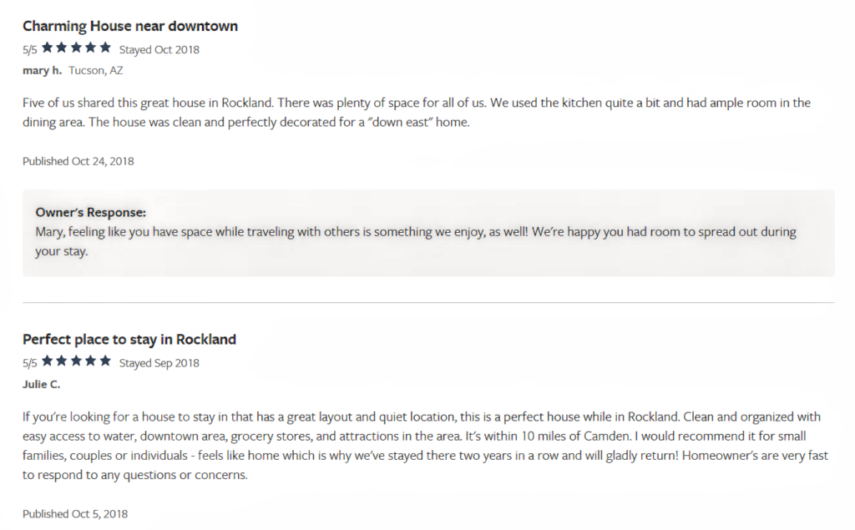Click the 5/5 score on mary h.'s review
The image size is (855, 530).
[x=30, y=49]
